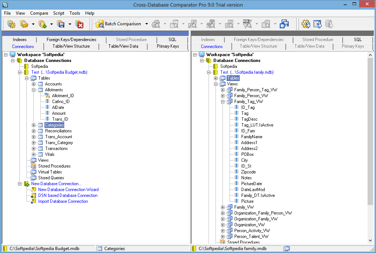Open dropdown arrow next to open folder icon
376x253 pixels.
click(33, 24)
